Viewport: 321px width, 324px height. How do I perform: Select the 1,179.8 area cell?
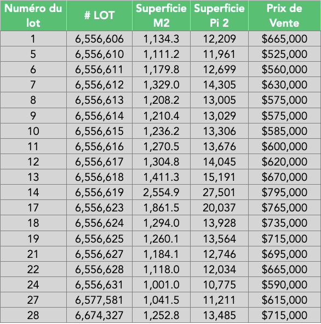click(x=161, y=69)
